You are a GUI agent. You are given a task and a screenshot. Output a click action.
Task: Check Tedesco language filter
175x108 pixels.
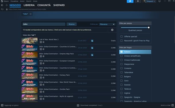click(121, 89)
